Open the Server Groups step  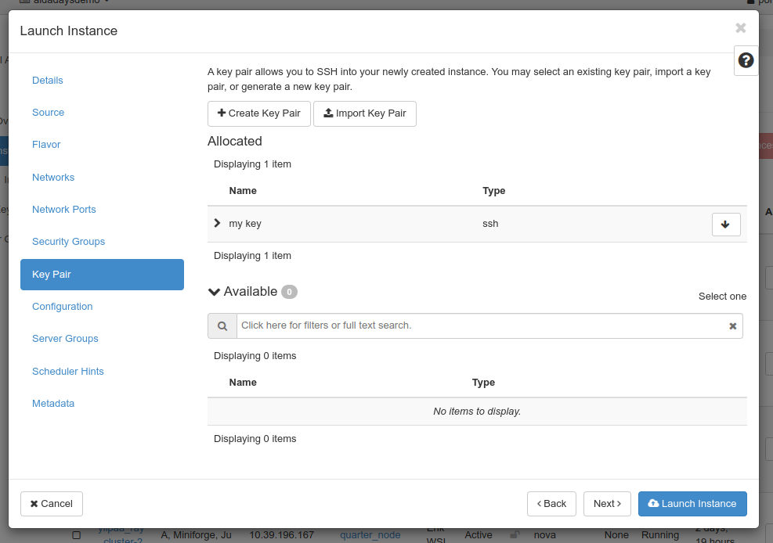click(x=65, y=338)
